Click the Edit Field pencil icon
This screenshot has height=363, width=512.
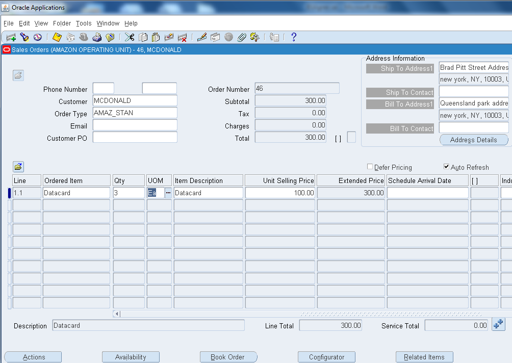202,37
